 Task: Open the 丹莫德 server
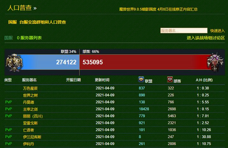pyautogui.click(x=29, y=102)
